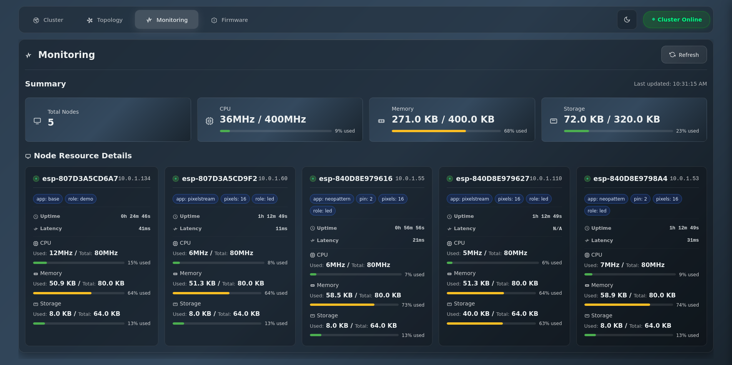Click the memory stick icon in Memory card

click(381, 120)
